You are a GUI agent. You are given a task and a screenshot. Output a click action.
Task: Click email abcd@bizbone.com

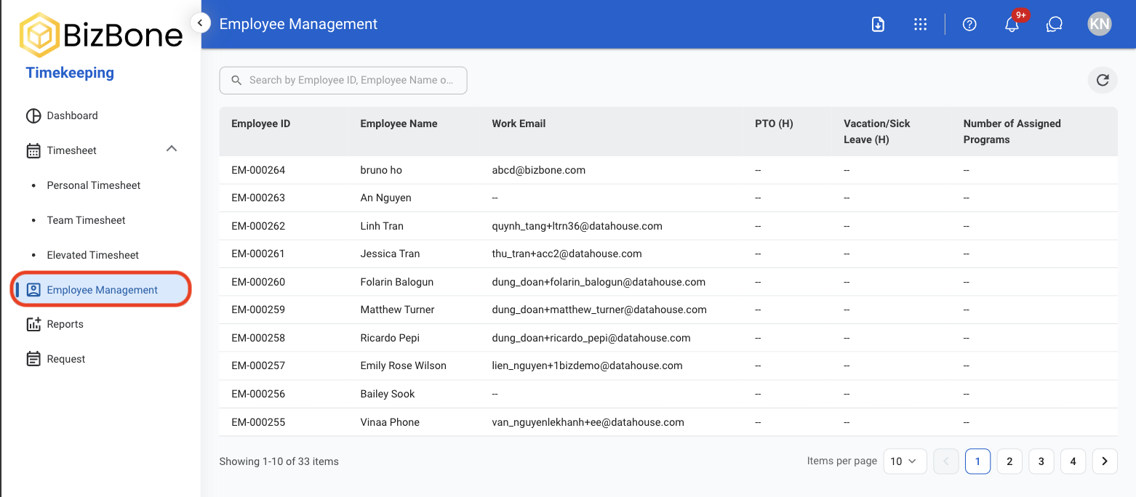539,170
